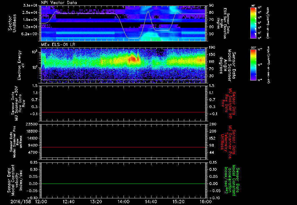Click the NF flux color bar
The width and height of the screenshot is (297, 205).
pyautogui.click(x=253, y=23)
